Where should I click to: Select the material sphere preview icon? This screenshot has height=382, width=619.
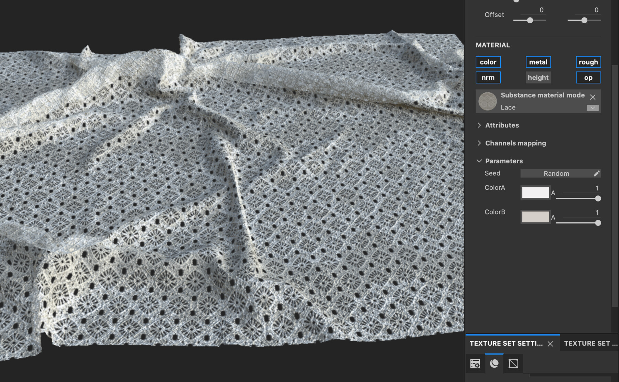(x=494, y=363)
